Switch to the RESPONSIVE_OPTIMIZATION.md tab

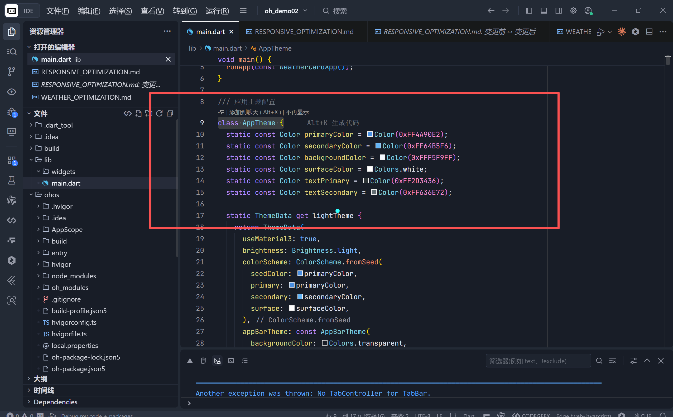304,32
